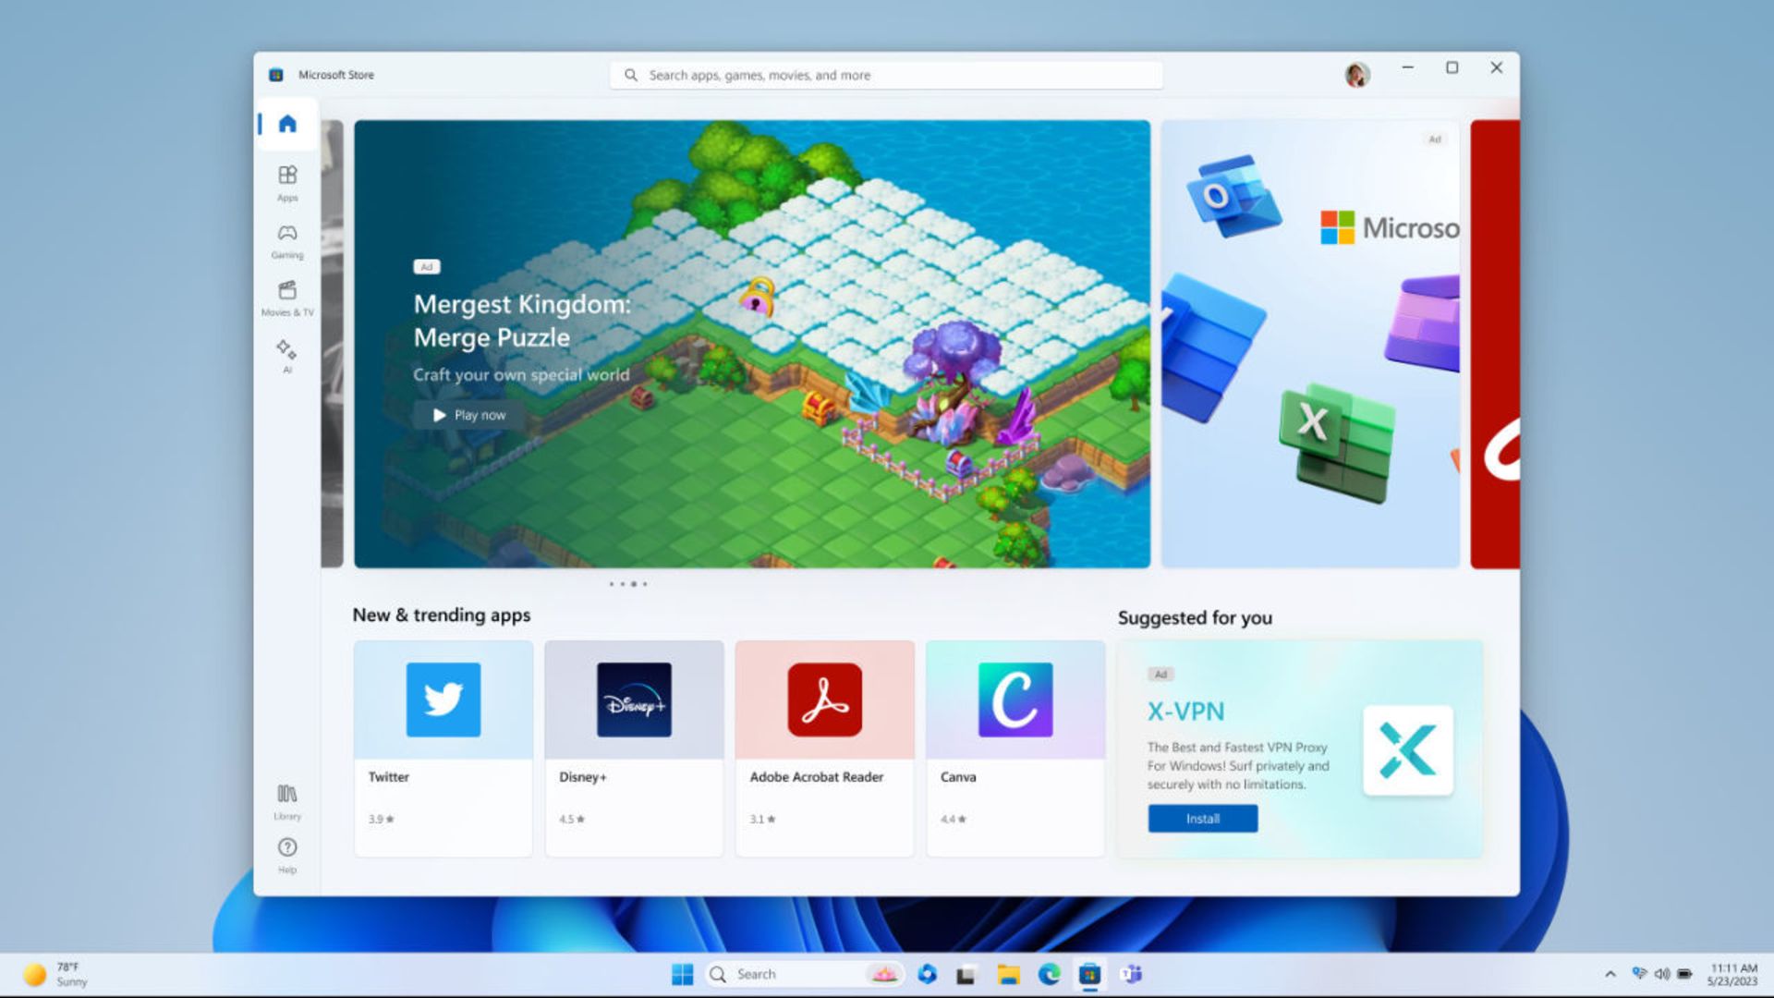Open File Explorer from the taskbar
Screen dimensions: 1774x998
(x=1008, y=974)
